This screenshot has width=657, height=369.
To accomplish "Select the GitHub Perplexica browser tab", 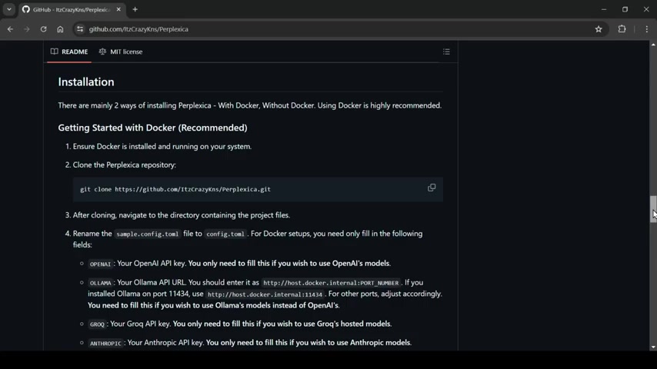I will [x=72, y=9].
